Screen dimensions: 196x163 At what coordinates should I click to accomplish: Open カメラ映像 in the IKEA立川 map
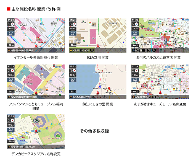(x=73, y=33)
